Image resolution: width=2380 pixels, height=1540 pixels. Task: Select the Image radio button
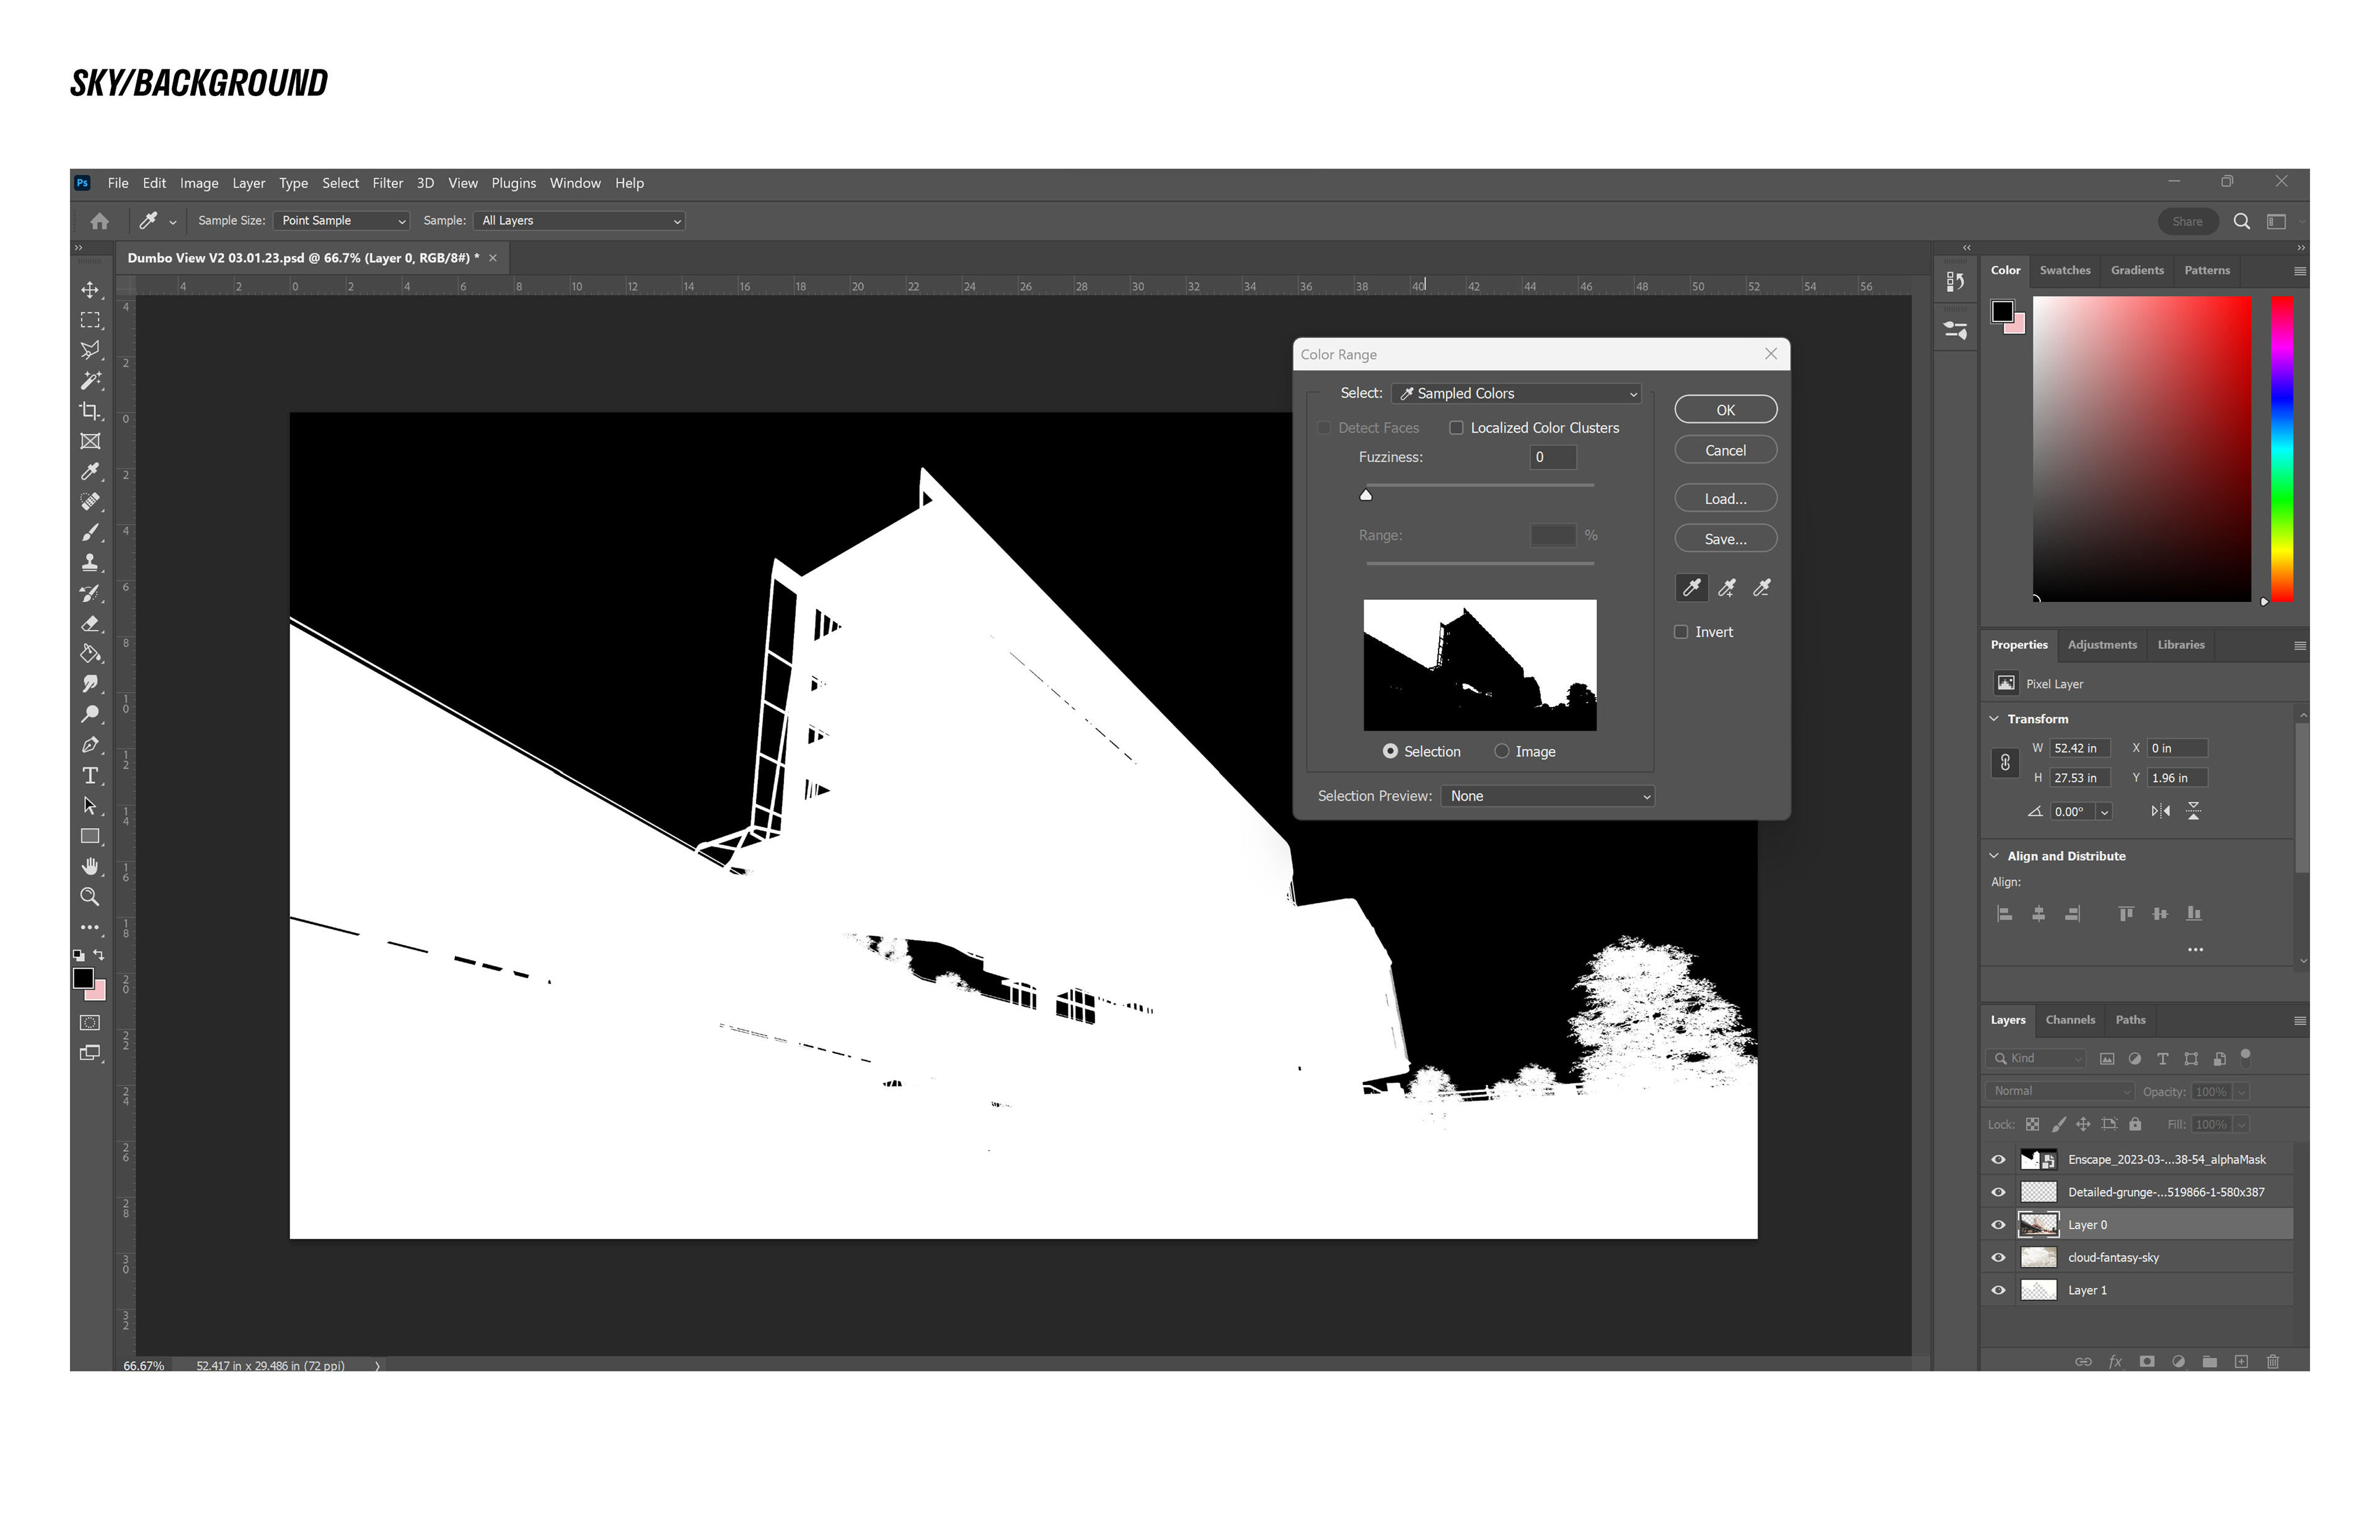tap(1502, 751)
